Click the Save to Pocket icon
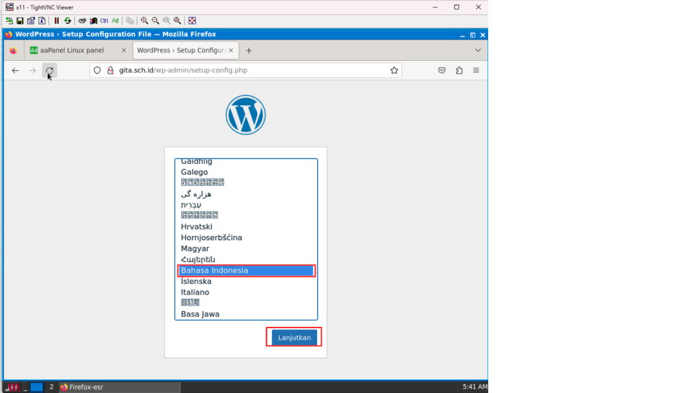Image resolution: width=700 pixels, height=393 pixels. [x=442, y=70]
